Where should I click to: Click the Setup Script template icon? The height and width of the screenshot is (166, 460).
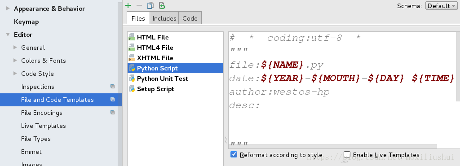click(132, 89)
